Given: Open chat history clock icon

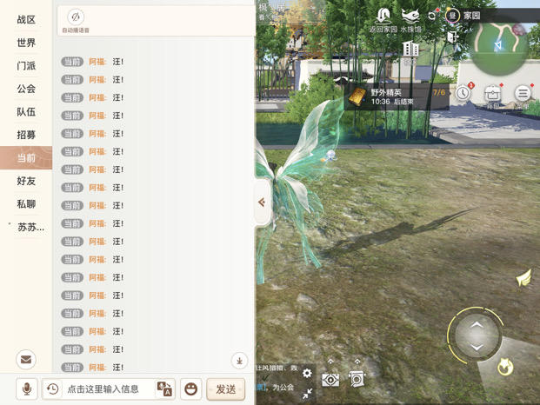Looking at the screenshot, I should (x=52, y=389).
